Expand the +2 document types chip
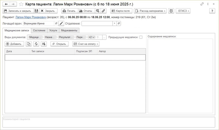This screenshot has width=219, height=130. [x=92, y=37]
